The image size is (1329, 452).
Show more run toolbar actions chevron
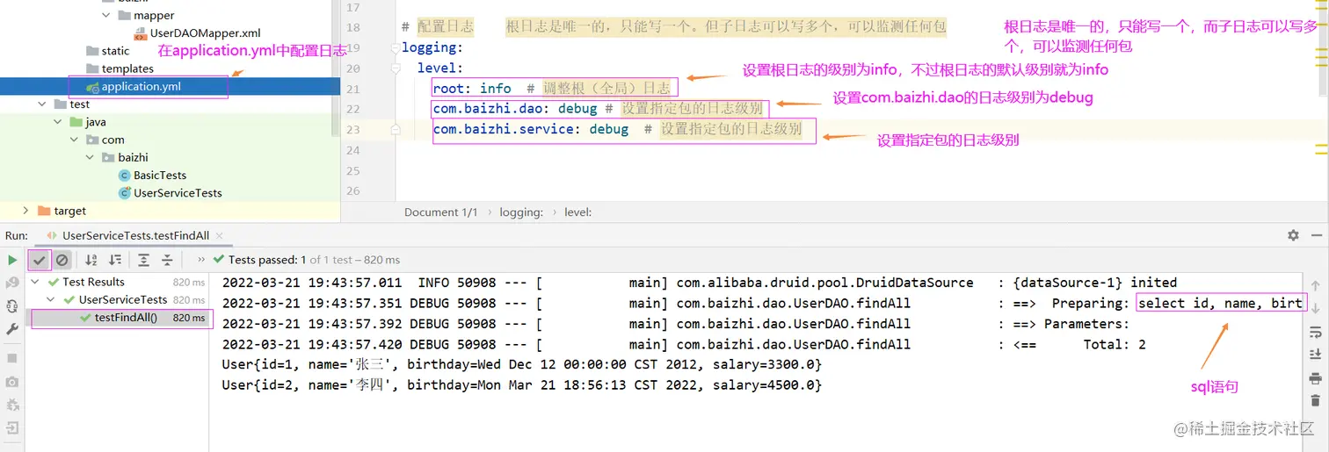201,260
